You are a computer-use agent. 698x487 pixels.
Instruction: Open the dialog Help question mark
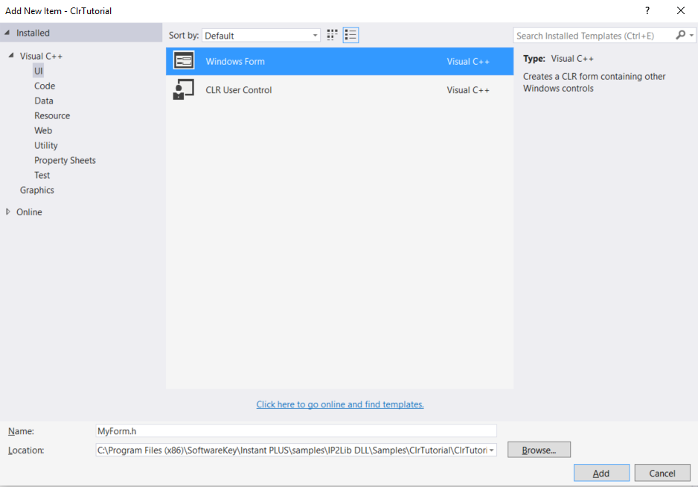(x=647, y=10)
